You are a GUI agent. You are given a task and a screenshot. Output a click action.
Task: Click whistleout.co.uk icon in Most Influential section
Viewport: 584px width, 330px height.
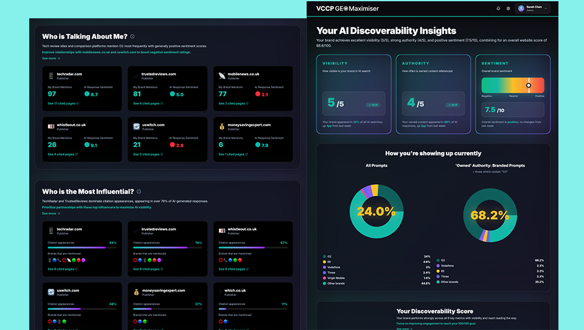[x=222, y=231]
